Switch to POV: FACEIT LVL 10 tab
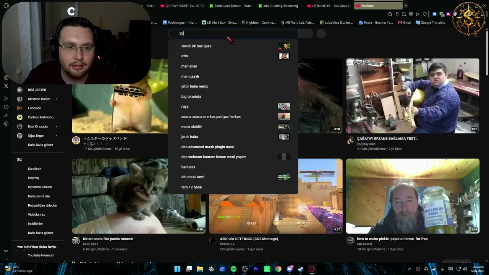This screenshot has height=275, width=489. 183,6
